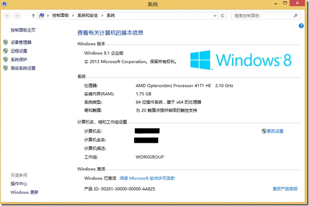Open address bar history dropdown

[215, 16]
